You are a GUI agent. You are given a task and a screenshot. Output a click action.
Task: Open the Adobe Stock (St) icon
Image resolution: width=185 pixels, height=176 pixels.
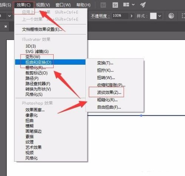(x=115, y=5)
